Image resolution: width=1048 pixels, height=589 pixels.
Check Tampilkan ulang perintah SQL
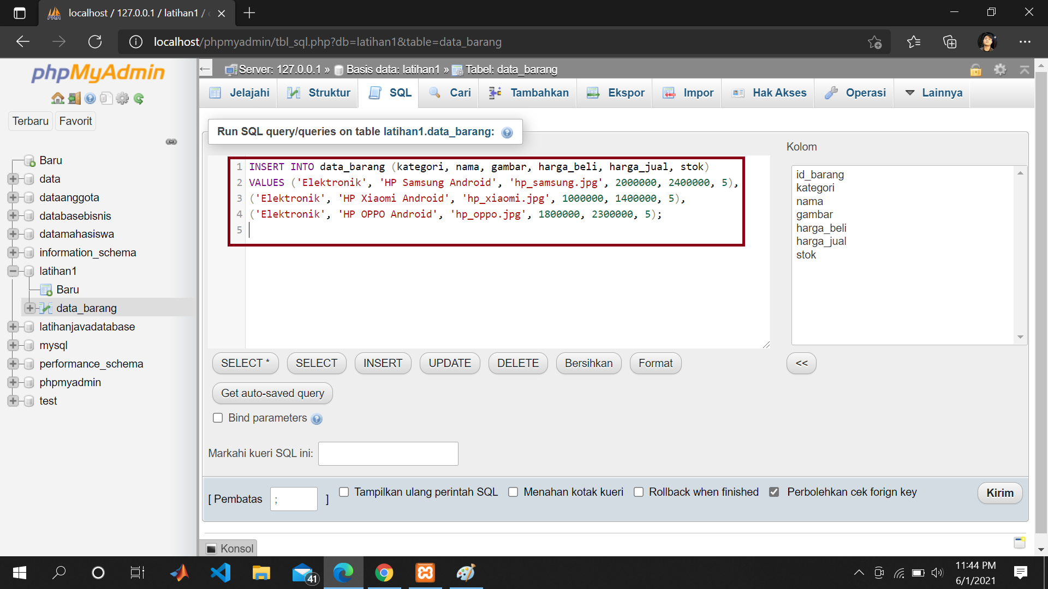pos(344,491)
